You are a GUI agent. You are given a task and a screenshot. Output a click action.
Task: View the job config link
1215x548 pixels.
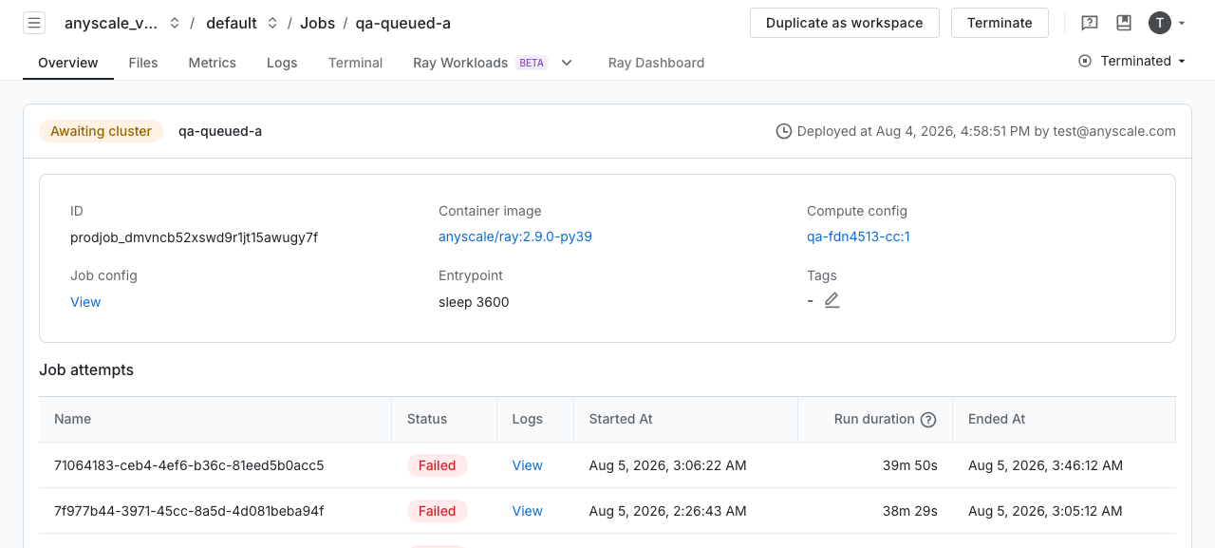click(85, 302)
